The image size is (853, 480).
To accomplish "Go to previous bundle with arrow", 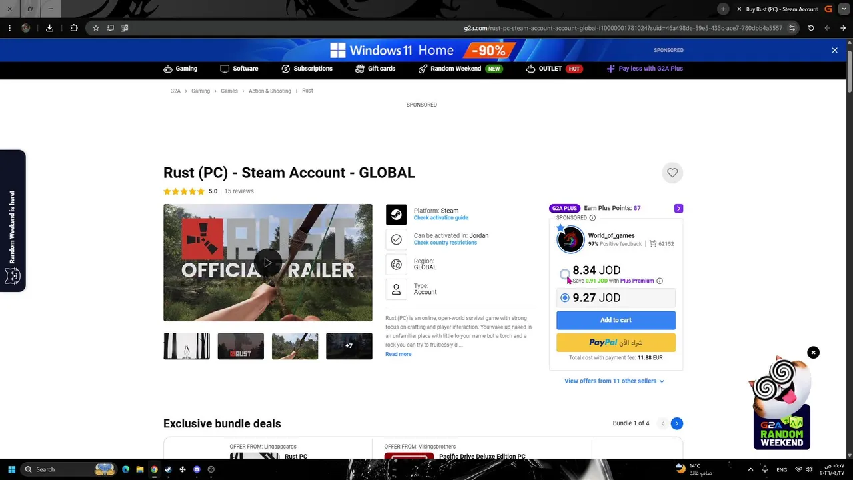I will click(x=662, y=423).
